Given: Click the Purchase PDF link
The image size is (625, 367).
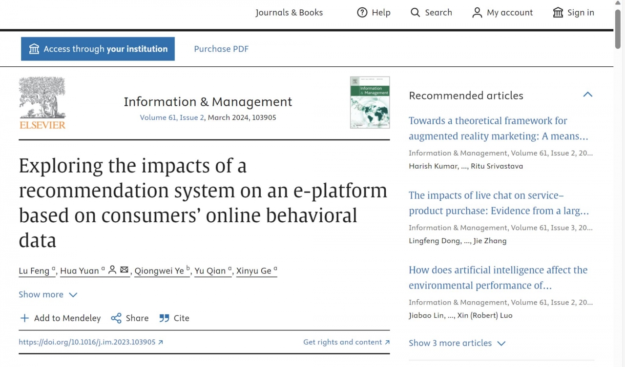Looking at the screenshot, I should 221,49.
